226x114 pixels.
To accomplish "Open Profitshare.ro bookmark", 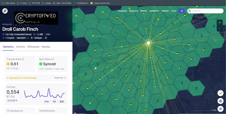I will tap(82, 3).
